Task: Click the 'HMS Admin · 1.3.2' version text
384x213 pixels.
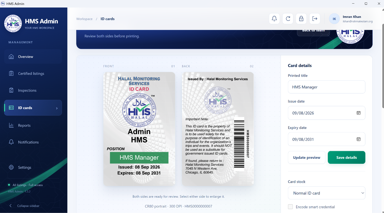Action: pos(19,192)
